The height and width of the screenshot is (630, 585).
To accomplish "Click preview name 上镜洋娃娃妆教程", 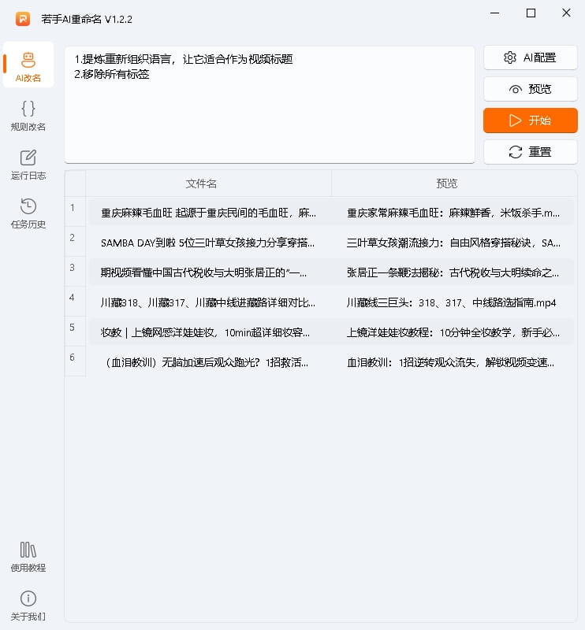I will coord(453,332).
